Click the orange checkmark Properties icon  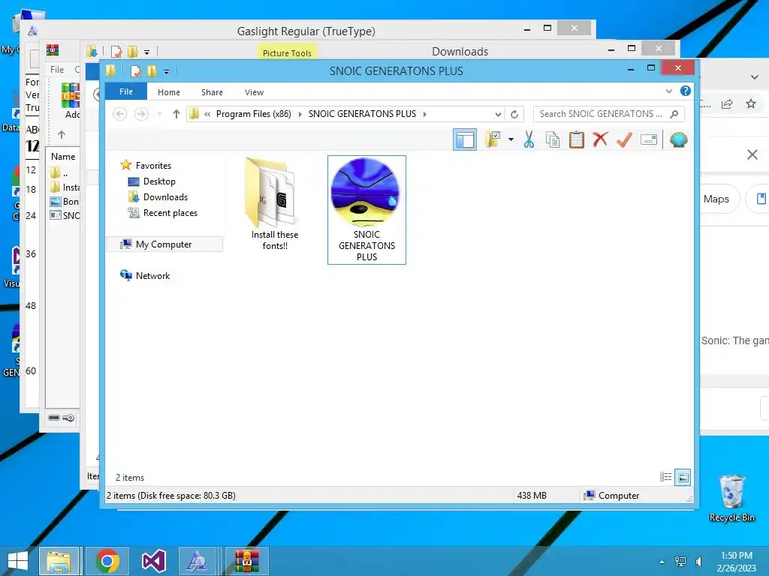point(624,139)
